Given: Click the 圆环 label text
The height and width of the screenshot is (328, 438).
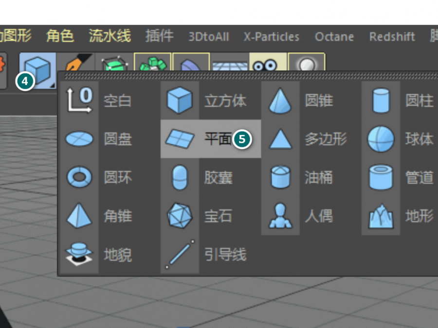Looking at the screenshot, I should 118,177.
